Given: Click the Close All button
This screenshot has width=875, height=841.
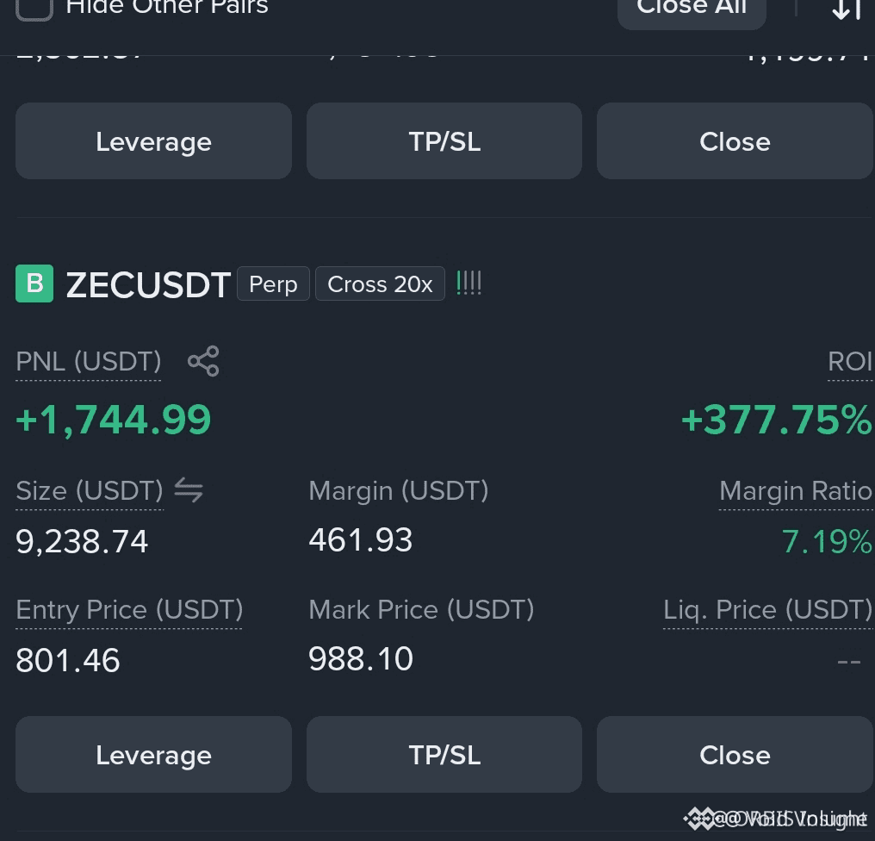Looking at the screenshot, I should coord(692,9).
